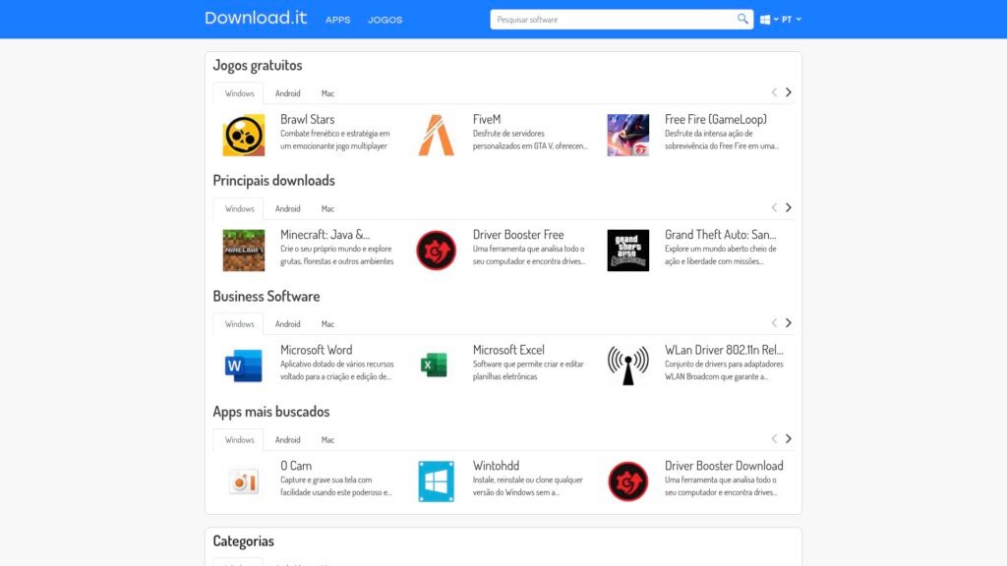Show next items in Business Software
The image size is (1007, 566).
[789, 322]
